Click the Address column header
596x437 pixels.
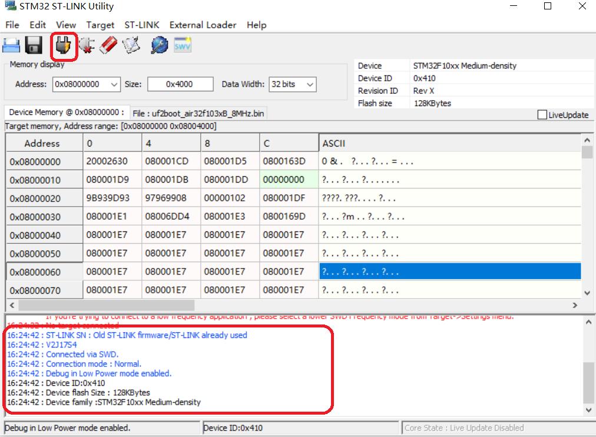pos(42,143)
